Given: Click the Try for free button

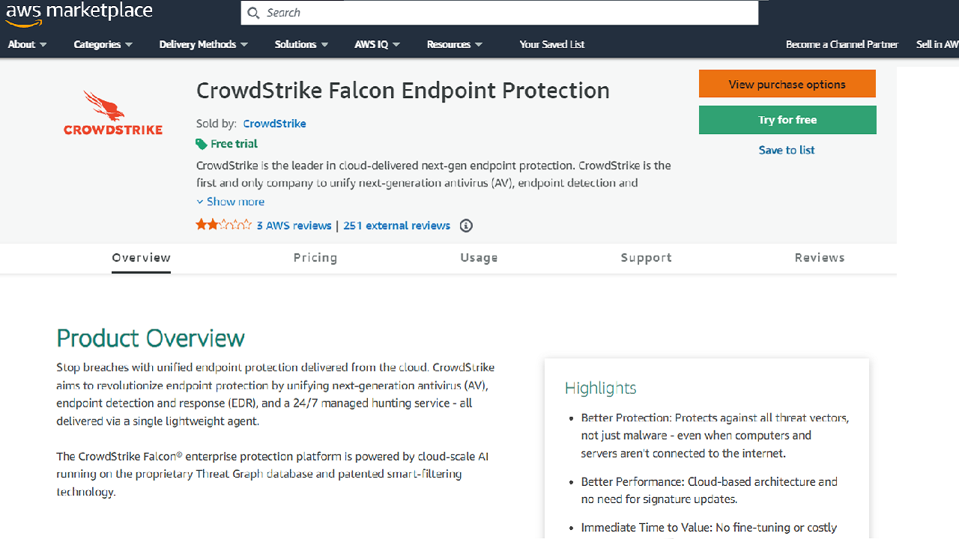Looking at the screenshot, I should [787, 120].
